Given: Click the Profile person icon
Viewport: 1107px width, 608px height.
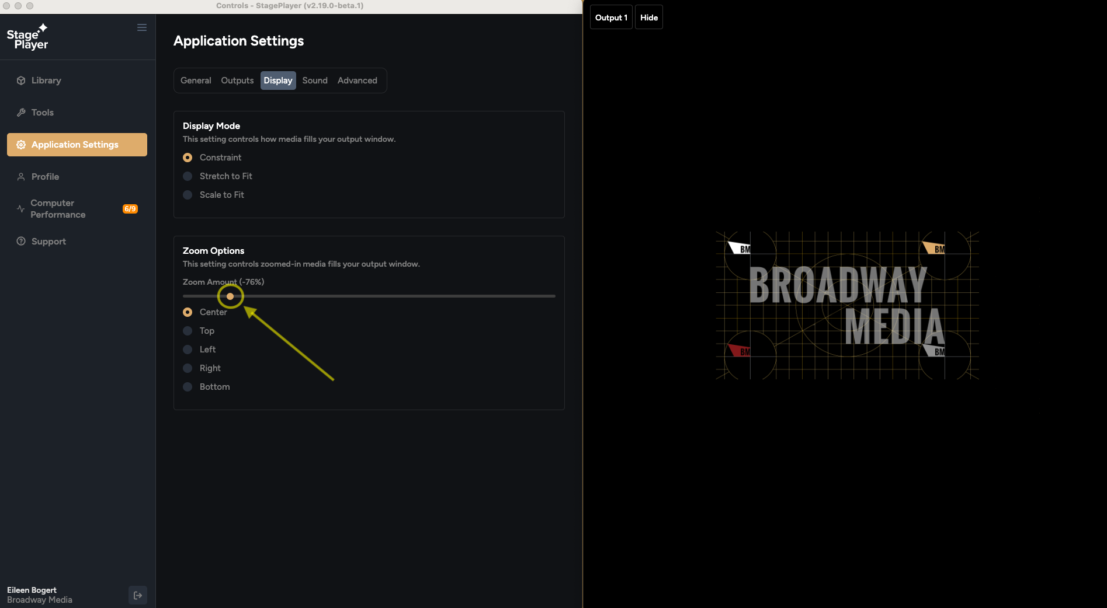Looking at the screenshot, I should coord(21,177).
